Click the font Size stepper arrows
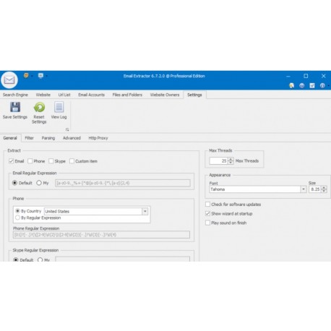The height and width of the screenshot is (331, 331). (324, 189)
